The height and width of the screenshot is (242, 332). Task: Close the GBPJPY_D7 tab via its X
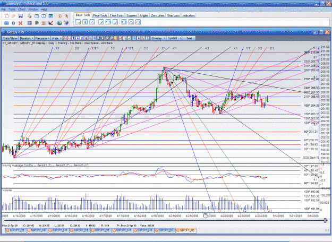(157, 230)
